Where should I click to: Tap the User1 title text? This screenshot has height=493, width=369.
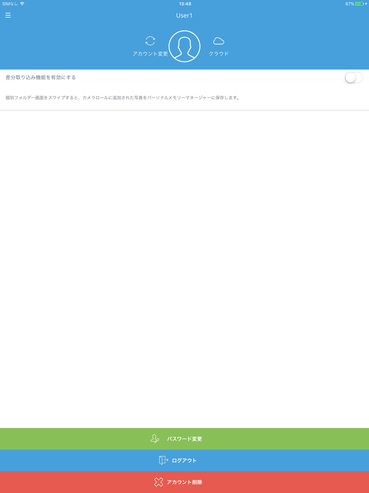184,16
